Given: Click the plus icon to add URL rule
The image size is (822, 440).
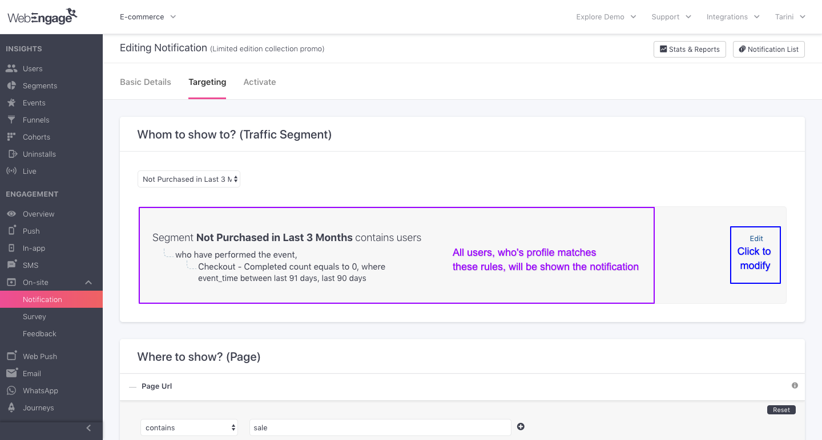Looking at the screenshot, I should [521, 426].
